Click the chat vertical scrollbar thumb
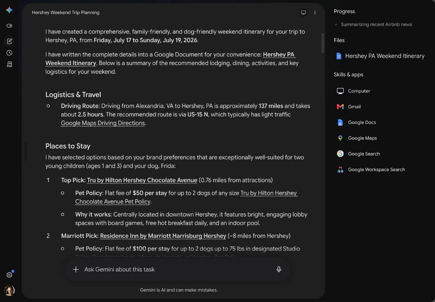This screenshot has height=302, width=435. [323, 43]
